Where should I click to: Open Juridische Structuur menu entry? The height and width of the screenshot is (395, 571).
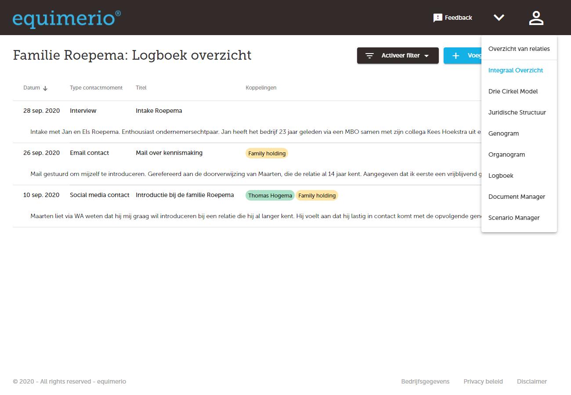point(517,112)
